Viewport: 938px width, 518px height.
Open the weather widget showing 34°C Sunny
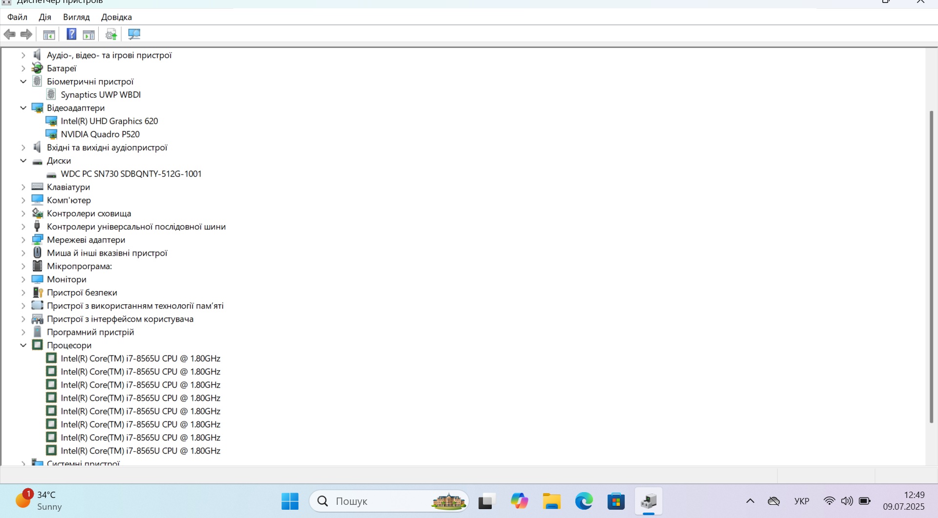39,500
